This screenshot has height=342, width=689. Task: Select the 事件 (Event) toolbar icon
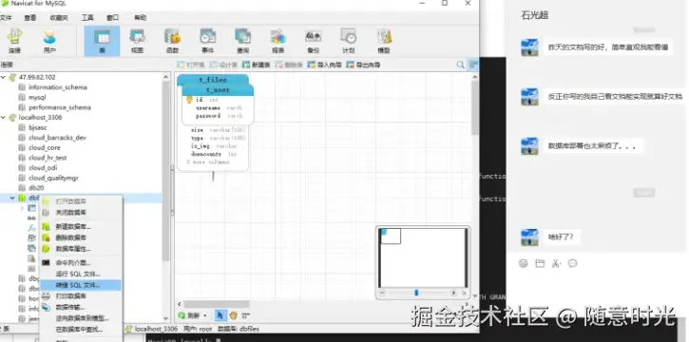coord(207,41)
